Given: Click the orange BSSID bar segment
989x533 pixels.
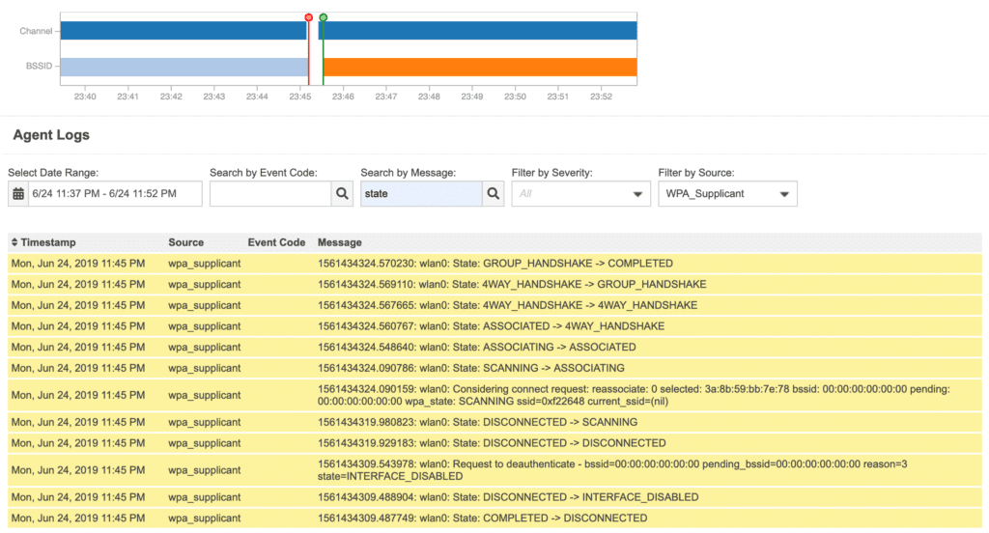Looking at the screenshot, I should pyautogui.click(x=479, y=67).
